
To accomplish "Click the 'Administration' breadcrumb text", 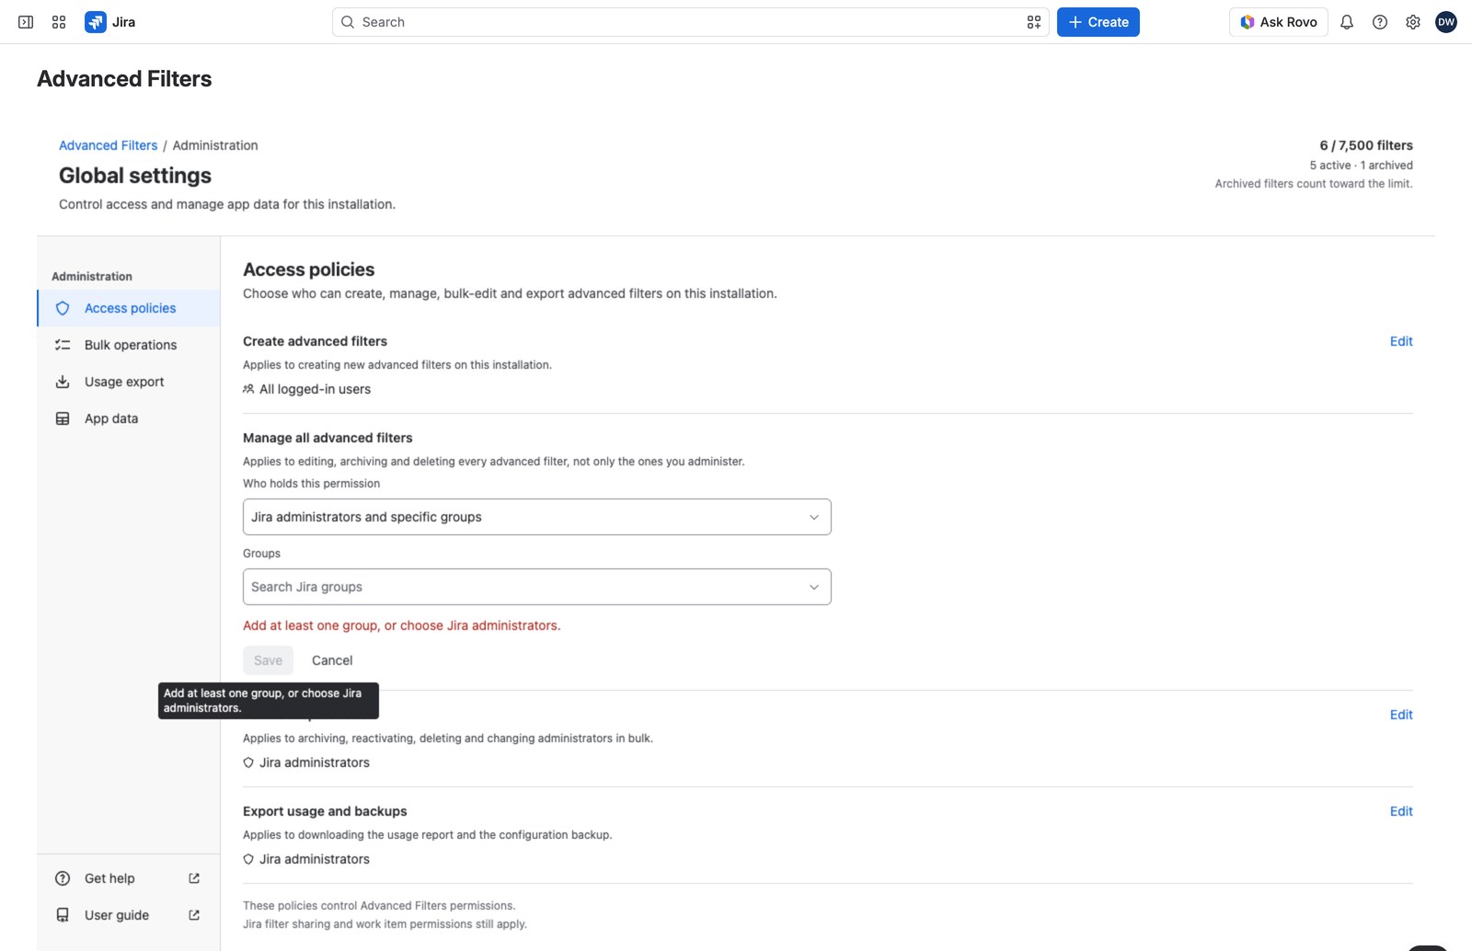I will (215, 145).
